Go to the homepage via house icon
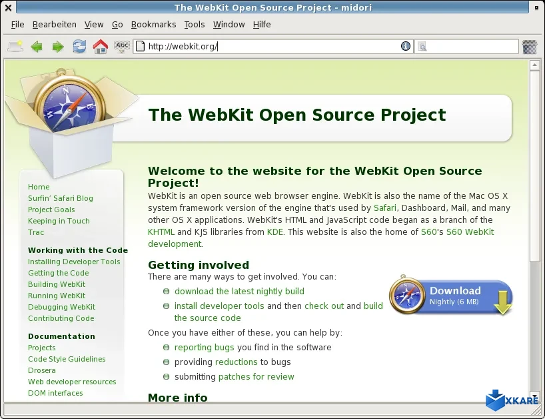 click(x=101, y=46)
